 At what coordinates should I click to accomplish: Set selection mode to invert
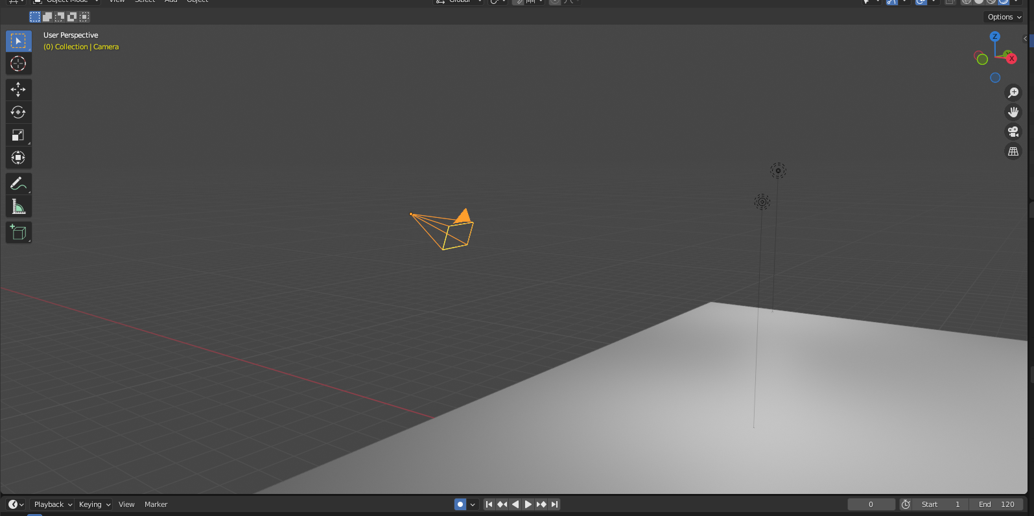(x=72, y=17)
